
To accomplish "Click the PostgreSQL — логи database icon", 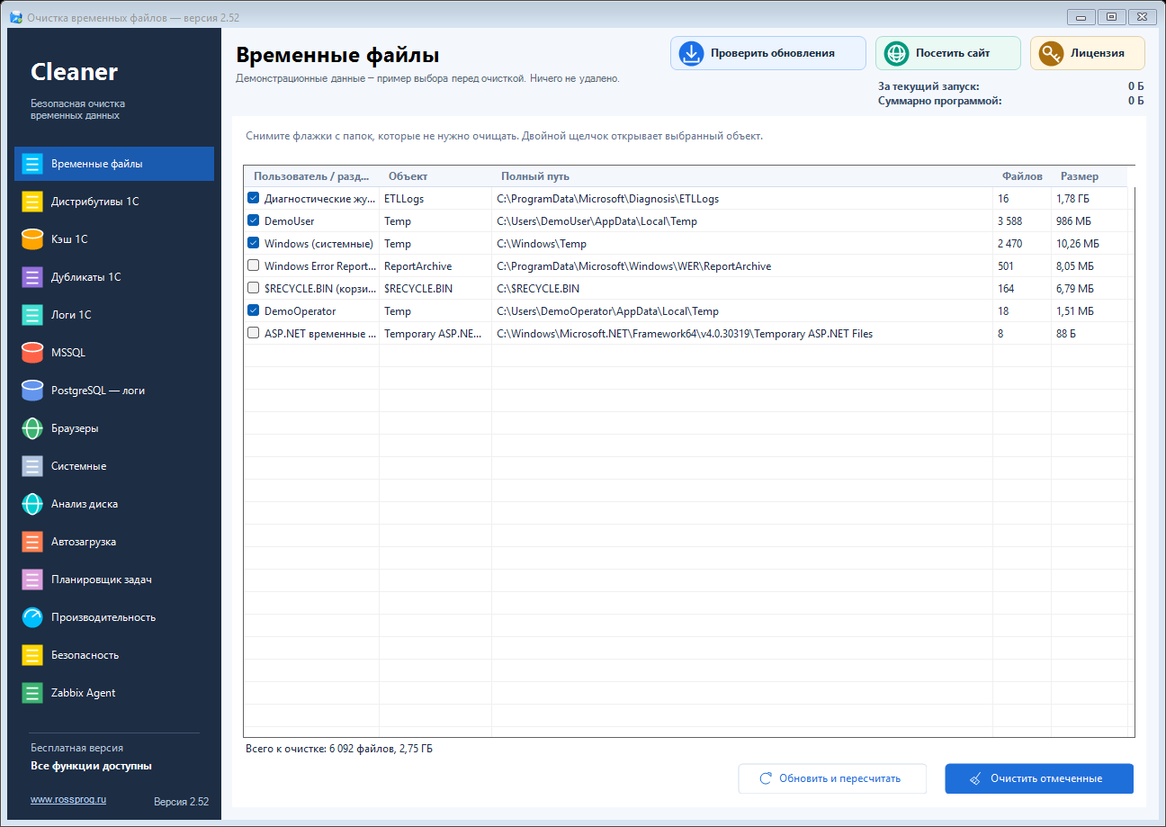I will coord(32,391).
